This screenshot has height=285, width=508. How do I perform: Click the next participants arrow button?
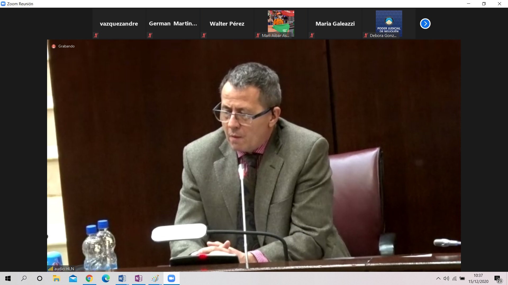425,24
